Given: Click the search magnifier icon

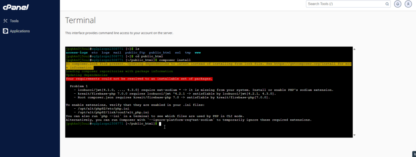Looking at the screenshot, I should point(387,4).
